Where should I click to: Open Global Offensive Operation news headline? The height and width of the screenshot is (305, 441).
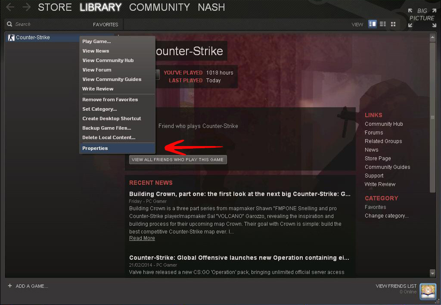pyautogui.click(x=239, y=258)
